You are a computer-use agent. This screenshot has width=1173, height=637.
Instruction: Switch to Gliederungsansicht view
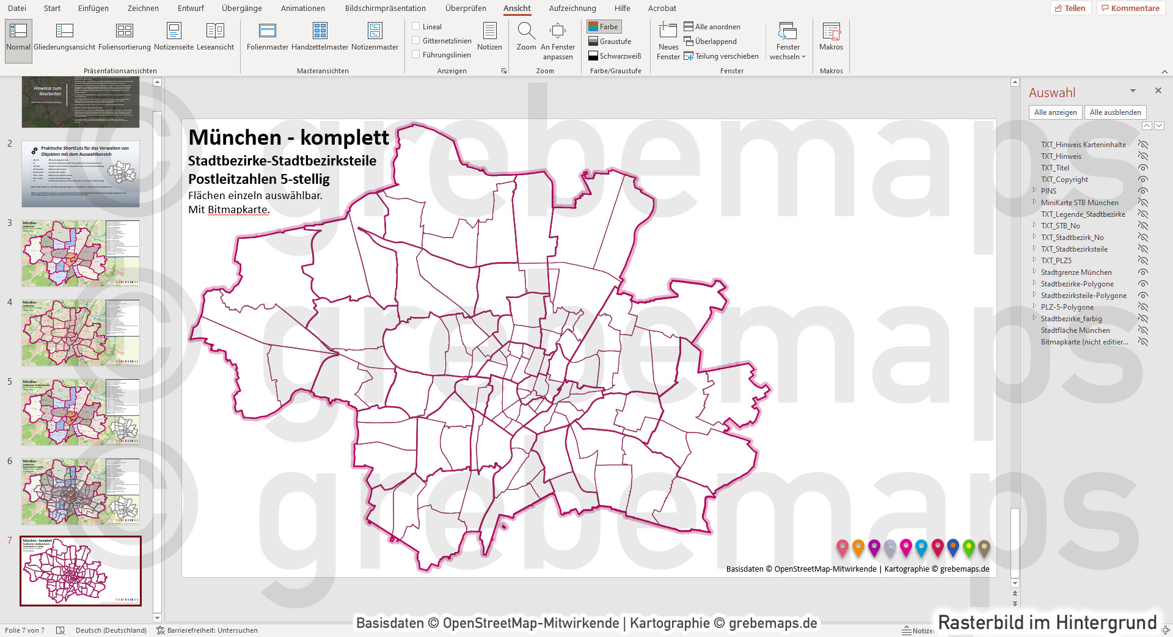click(x=64, y=37)
